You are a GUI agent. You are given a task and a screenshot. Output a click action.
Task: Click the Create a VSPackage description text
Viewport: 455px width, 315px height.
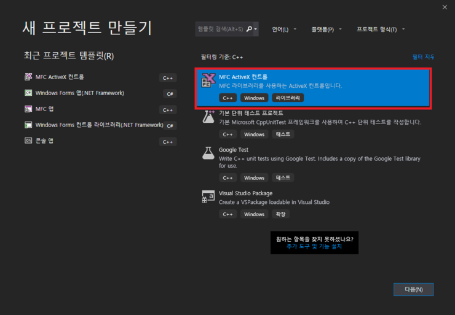pyautogui.click(x=274, y=202)
